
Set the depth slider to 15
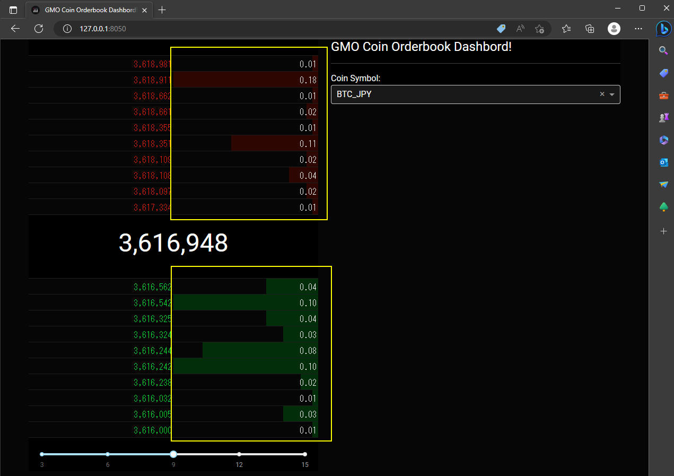[305, 454]
